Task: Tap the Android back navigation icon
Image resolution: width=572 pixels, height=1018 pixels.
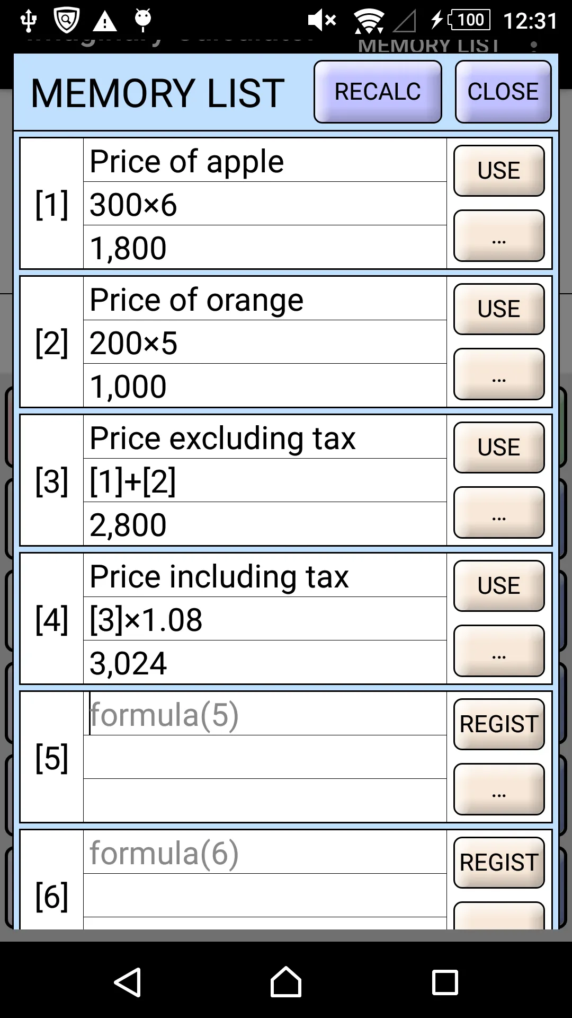Action: tap(128, 982)
